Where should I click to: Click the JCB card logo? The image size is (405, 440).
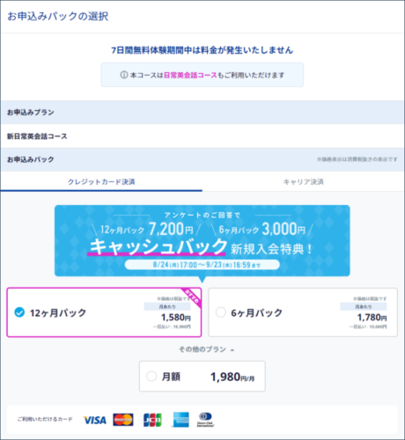click(x=152, y=420)
